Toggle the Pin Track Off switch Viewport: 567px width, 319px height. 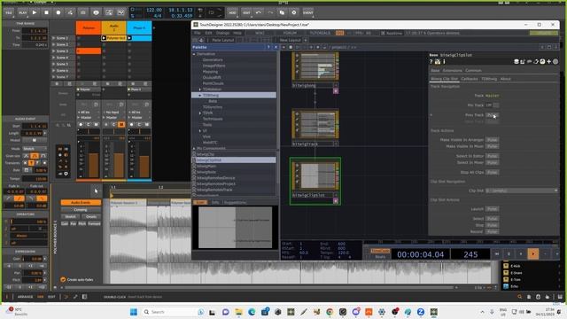(x=493, y=105)
